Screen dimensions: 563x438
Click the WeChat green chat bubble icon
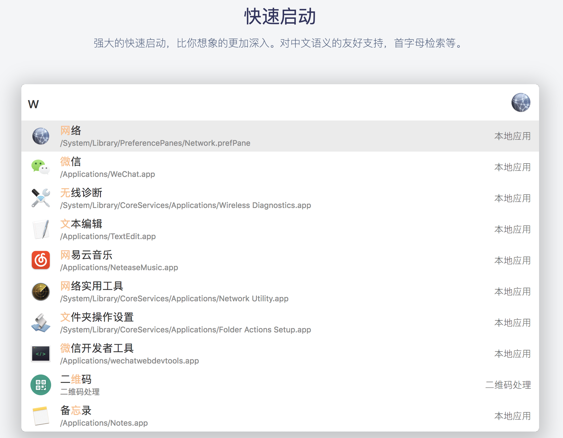coord(41,167)
